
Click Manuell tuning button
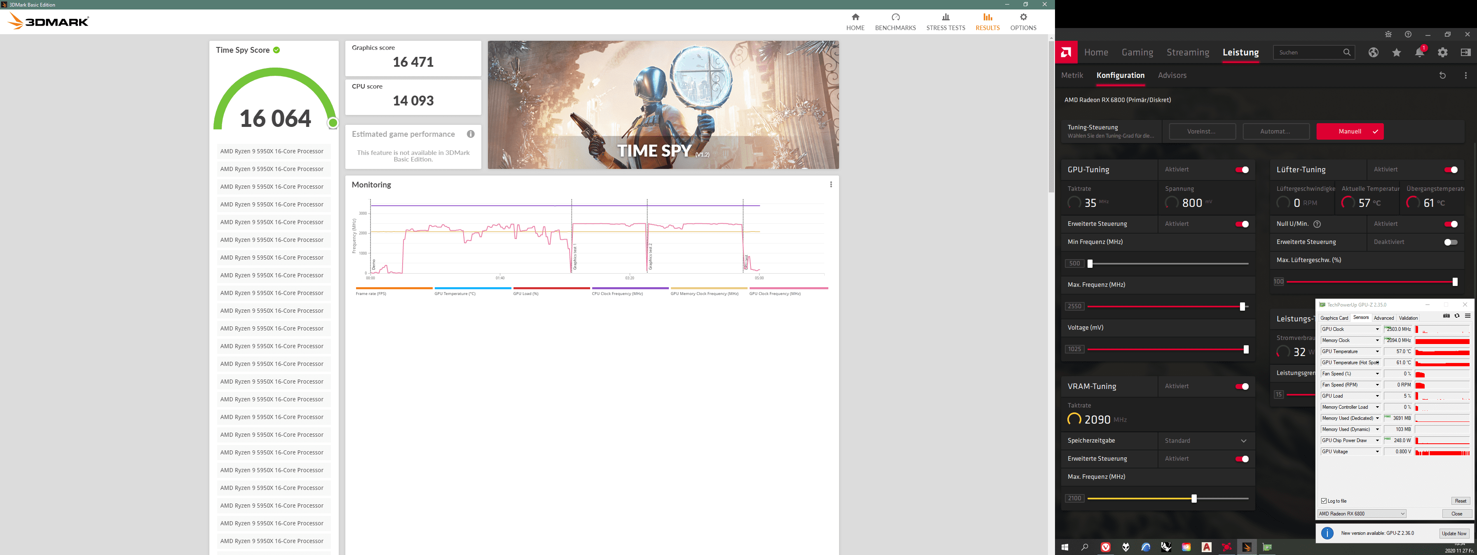pos(1350,131)
